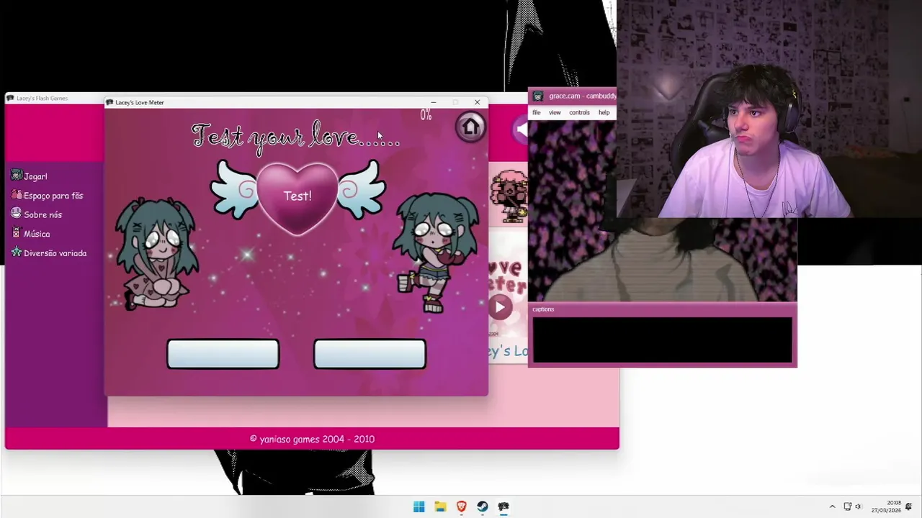Open Espaço para fãs sidebar link
Image resolution: width=922 pixels, height=518 pixels.
click(53, 196)
